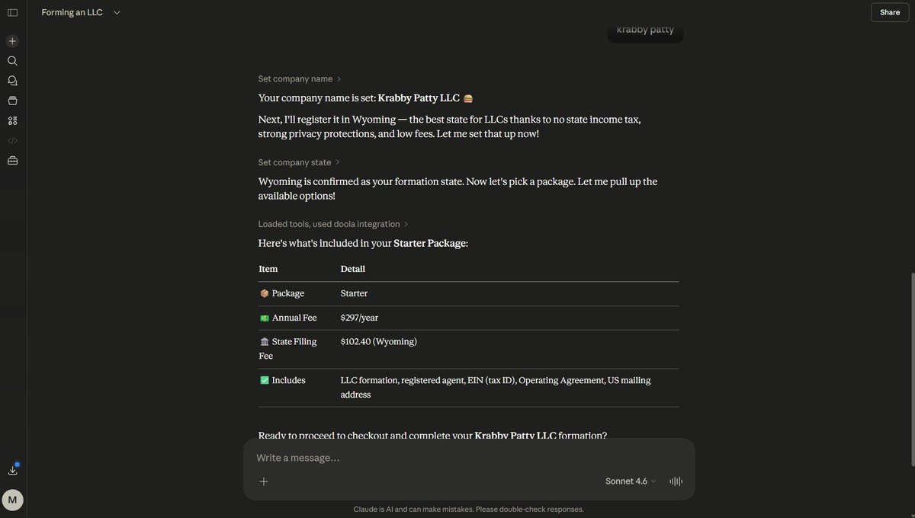
Task: Click the Detail column header
Action: click(x=352, y=269)
